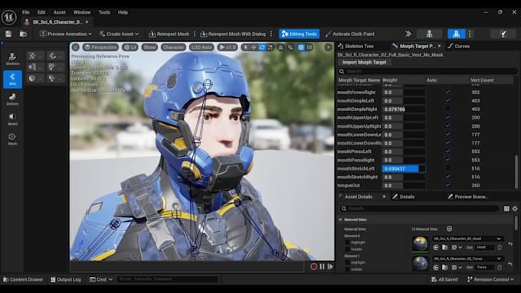Open the Lit shading mode dropdown

tap(130, 47)
